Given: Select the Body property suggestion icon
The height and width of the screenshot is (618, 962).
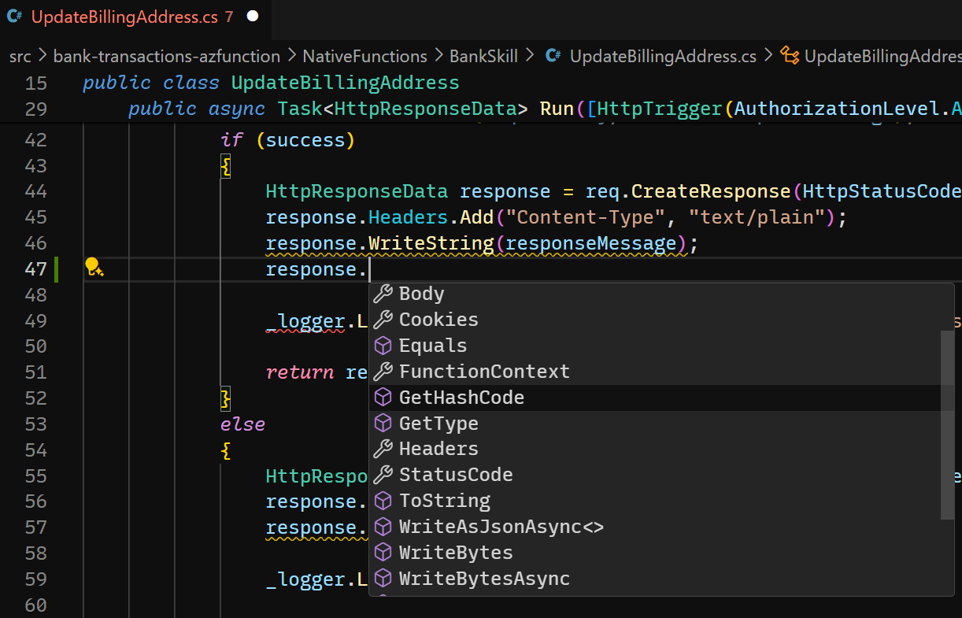Looking at the screenshot, I should pyautogui.click(x=383, y=293).
